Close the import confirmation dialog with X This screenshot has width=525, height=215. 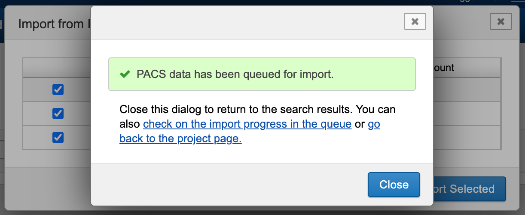click(x=415, y=22)
